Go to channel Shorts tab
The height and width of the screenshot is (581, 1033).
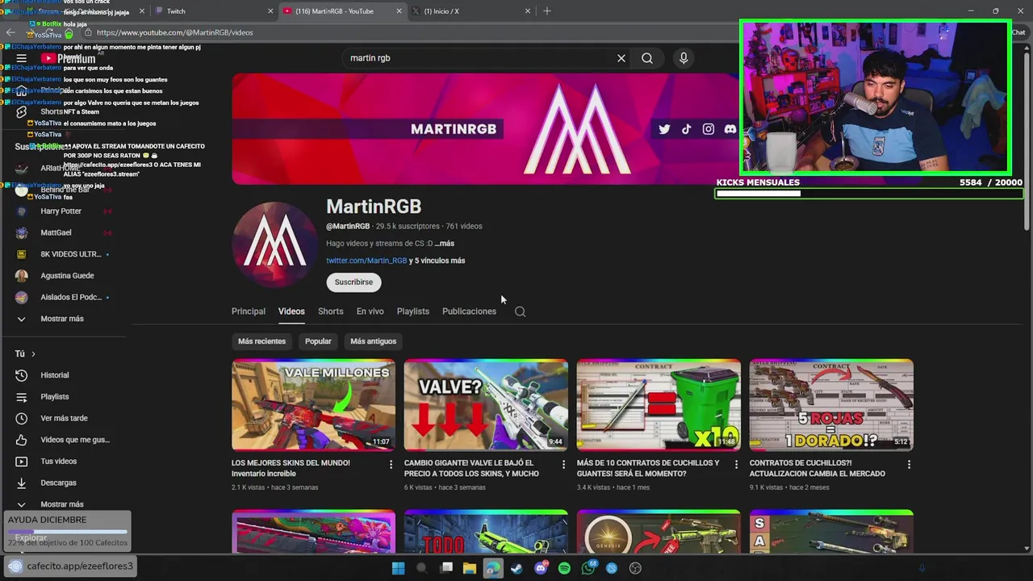click(x=330, y=311)
